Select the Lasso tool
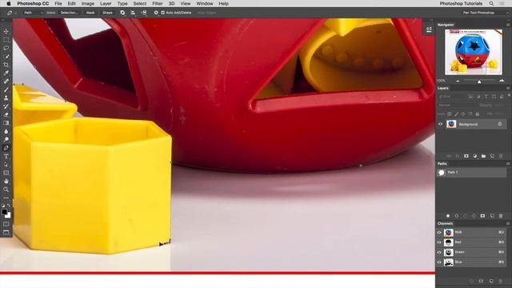The width and height of the screenshot is (512, 288). (x=6, y=48)
